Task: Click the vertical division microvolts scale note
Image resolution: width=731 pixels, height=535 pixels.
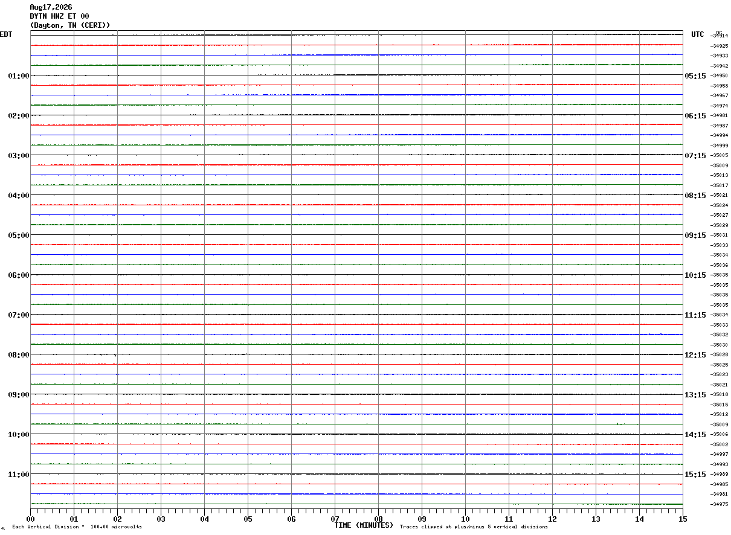Action: pos(77,527)
